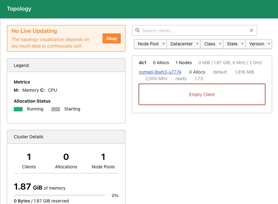Select the Empty Client box
Screen dimensions: 278x204
click(x=202, y=94)
